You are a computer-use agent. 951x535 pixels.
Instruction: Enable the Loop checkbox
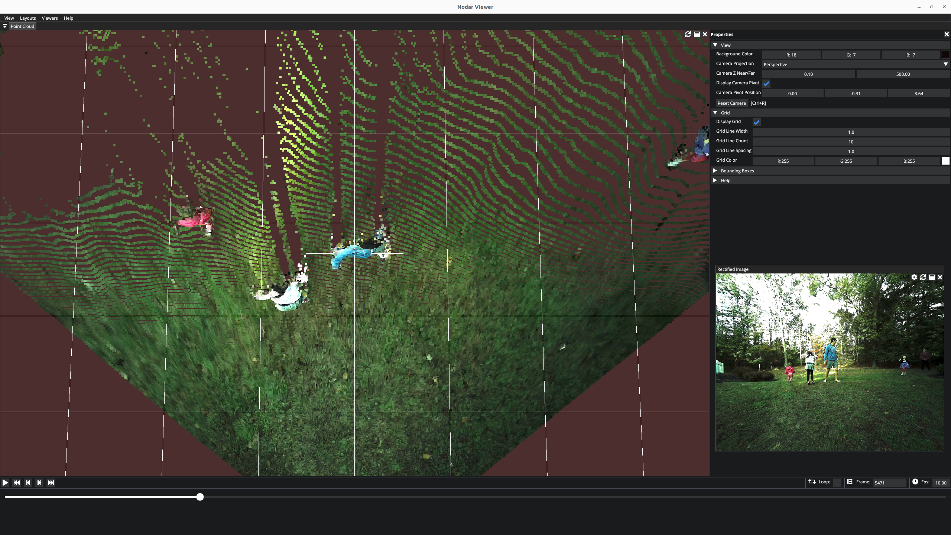click(x=837, y=482)
